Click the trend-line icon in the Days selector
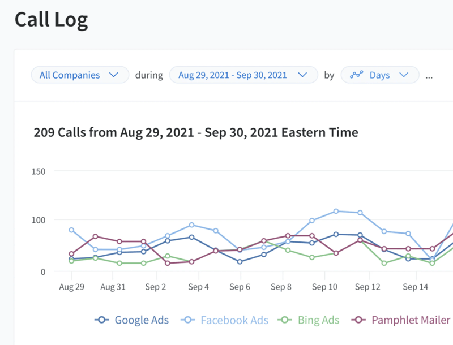453x345 pixels. [x=358, y=75]
